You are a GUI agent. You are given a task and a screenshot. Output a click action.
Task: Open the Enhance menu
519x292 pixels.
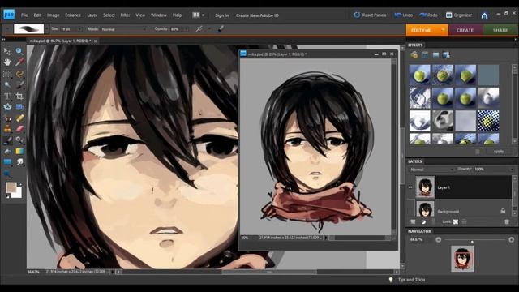[73, 15]
